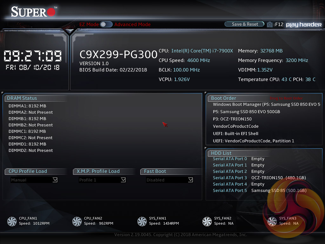325x244 pixels.
Task: Click DIMMC2: Not Present entry
Action: (x=30, y=138)
